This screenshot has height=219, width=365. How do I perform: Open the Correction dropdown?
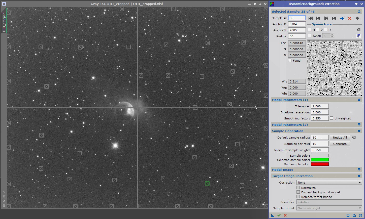(x=329, y=183)
